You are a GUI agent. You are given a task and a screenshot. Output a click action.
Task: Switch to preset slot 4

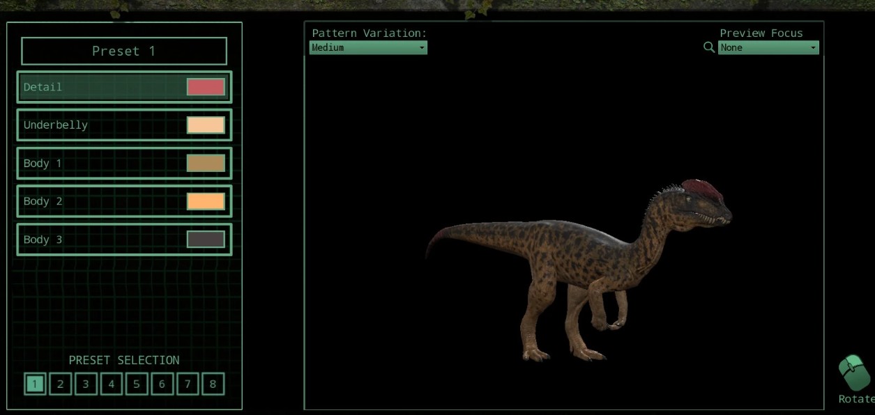coord(112,384)
